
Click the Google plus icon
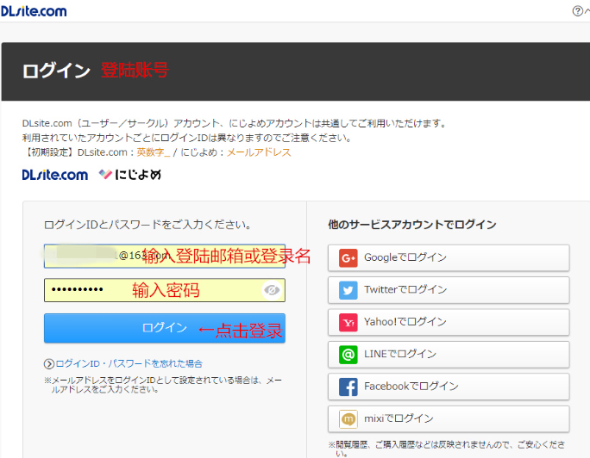pos(348,257)
